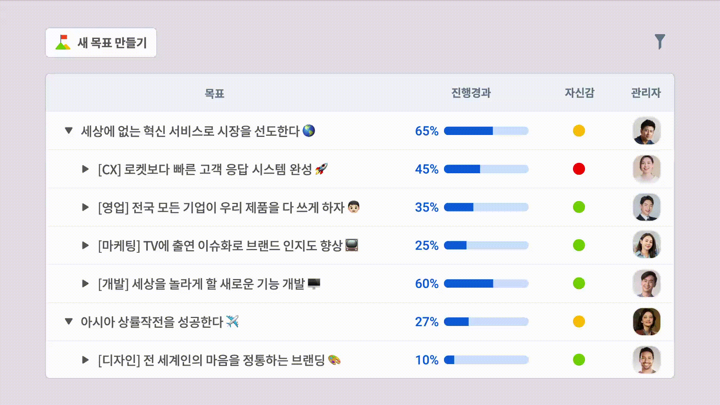This screenshot has width=720, height=405.
Task: Open manager avatar for the 마케팅 goal
Action: (646, 245)
